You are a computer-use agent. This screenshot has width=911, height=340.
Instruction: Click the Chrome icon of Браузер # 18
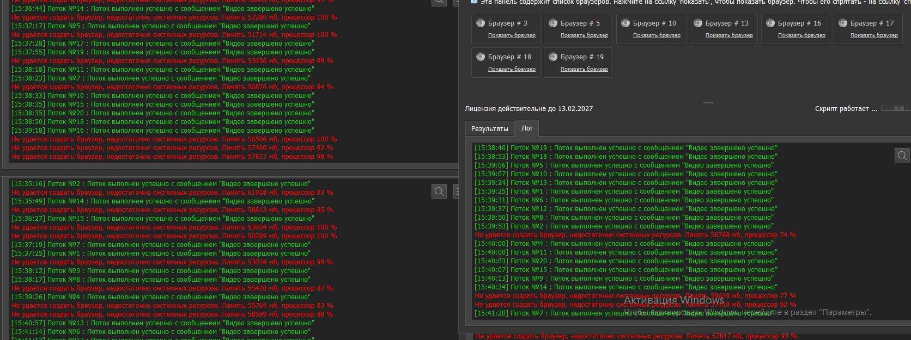pos(481,57)
